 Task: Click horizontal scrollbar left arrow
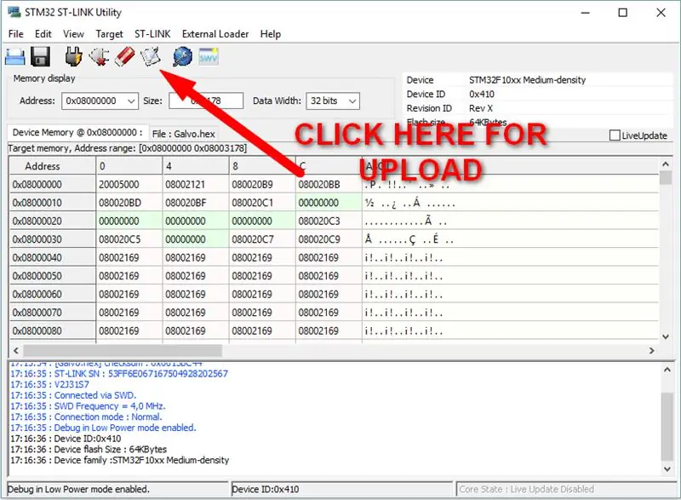coord(16,351)
